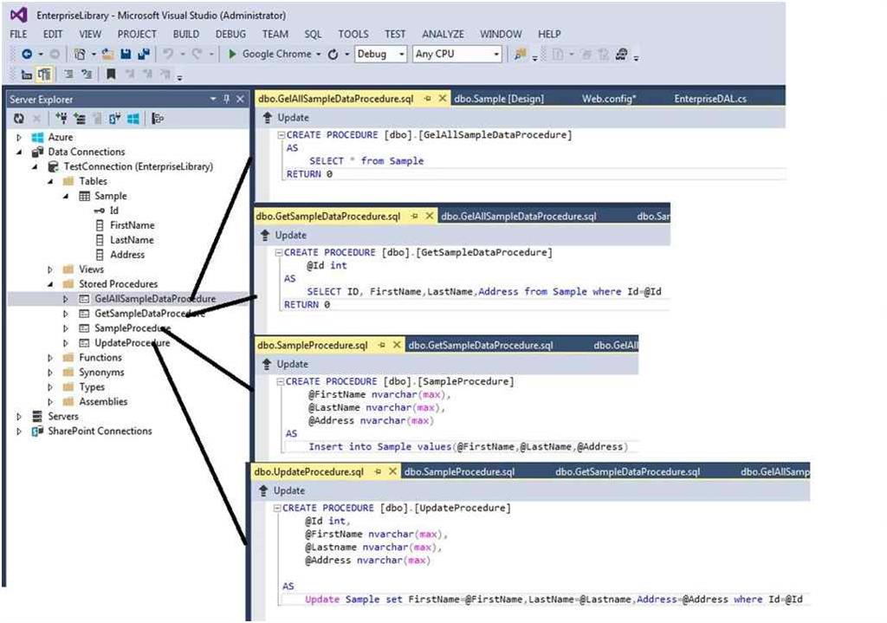The height and width of the screenshot is (623, 887).
Task: Open the FILE menu
Action: pos(19,34)
